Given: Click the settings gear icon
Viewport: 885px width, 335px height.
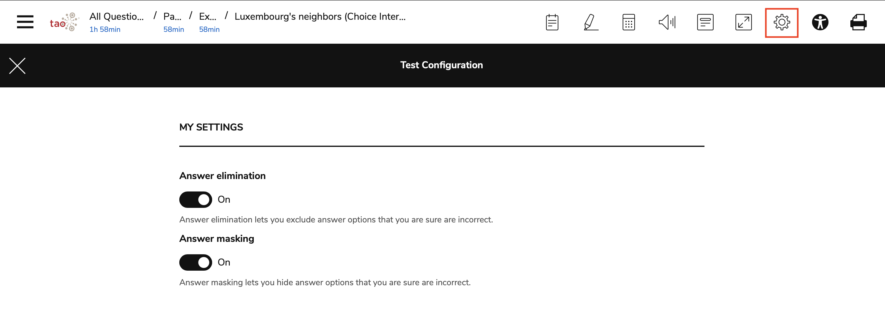Looking at the screenshot, I should pos(782,23).
